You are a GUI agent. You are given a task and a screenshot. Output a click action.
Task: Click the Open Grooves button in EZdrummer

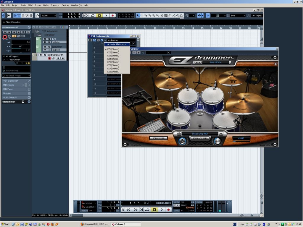tap(200, 138)
